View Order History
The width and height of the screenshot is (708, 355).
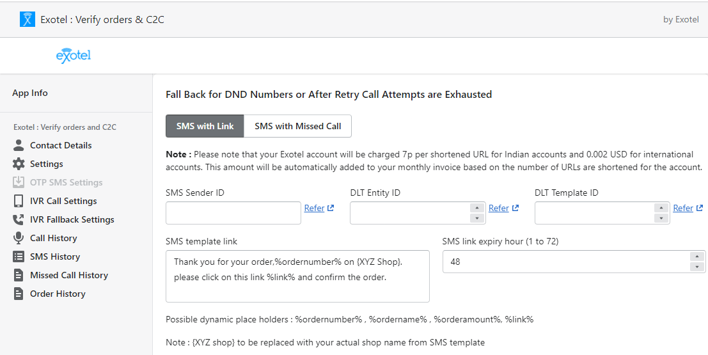coord(58,294)
